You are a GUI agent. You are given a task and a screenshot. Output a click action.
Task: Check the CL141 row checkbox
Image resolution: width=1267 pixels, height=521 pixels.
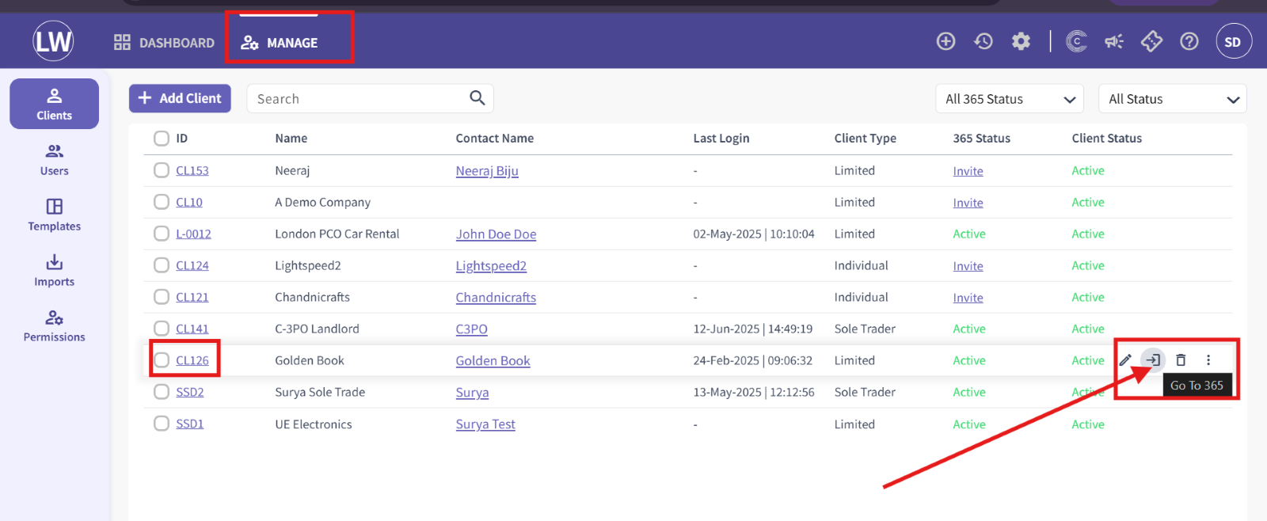(x=162, y=329)
